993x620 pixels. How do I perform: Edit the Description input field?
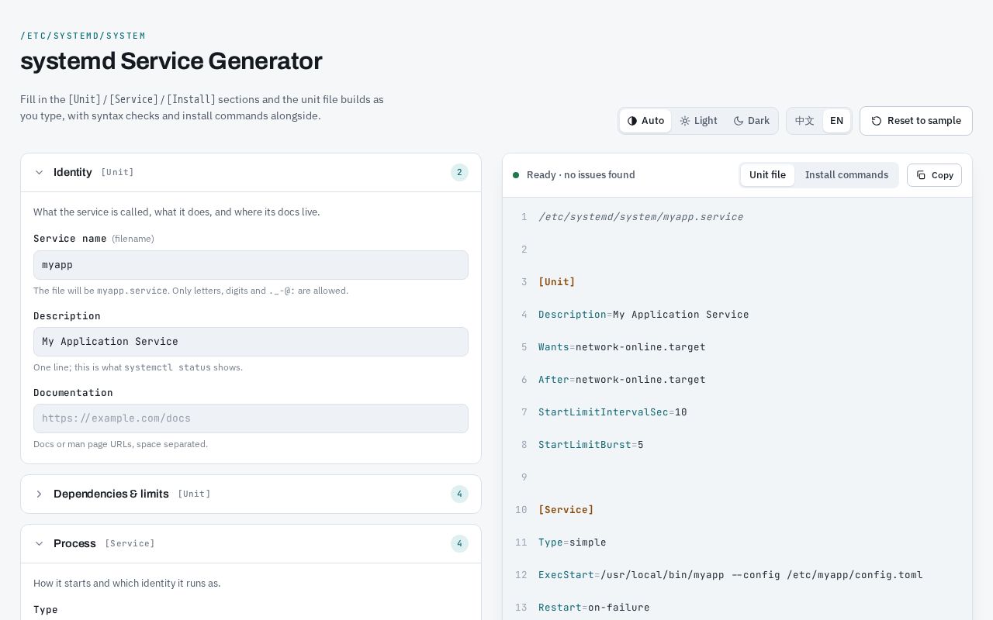pyautogui.click(x=251, y=342)
